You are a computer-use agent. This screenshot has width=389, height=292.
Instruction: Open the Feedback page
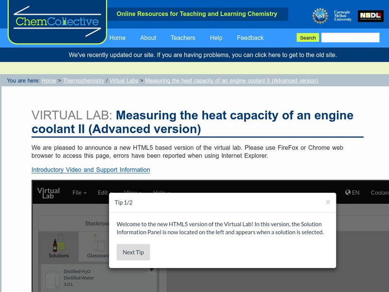pos(250,37)
